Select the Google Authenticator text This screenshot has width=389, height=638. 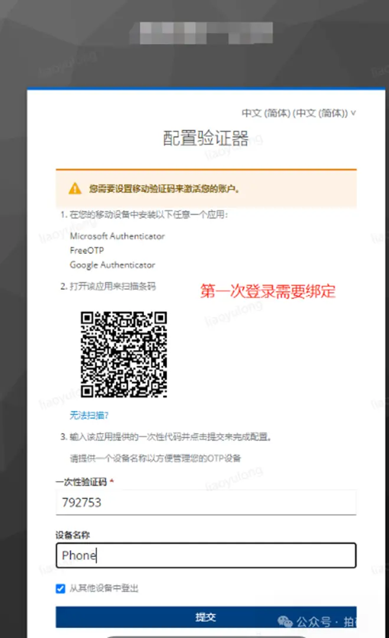coord(112,265)
